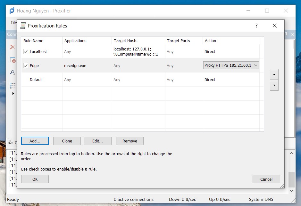The image size is (301, 206).
Task: Open the File menu
Action: 13,23
